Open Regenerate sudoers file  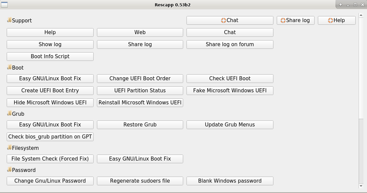[x=140, y=181]
